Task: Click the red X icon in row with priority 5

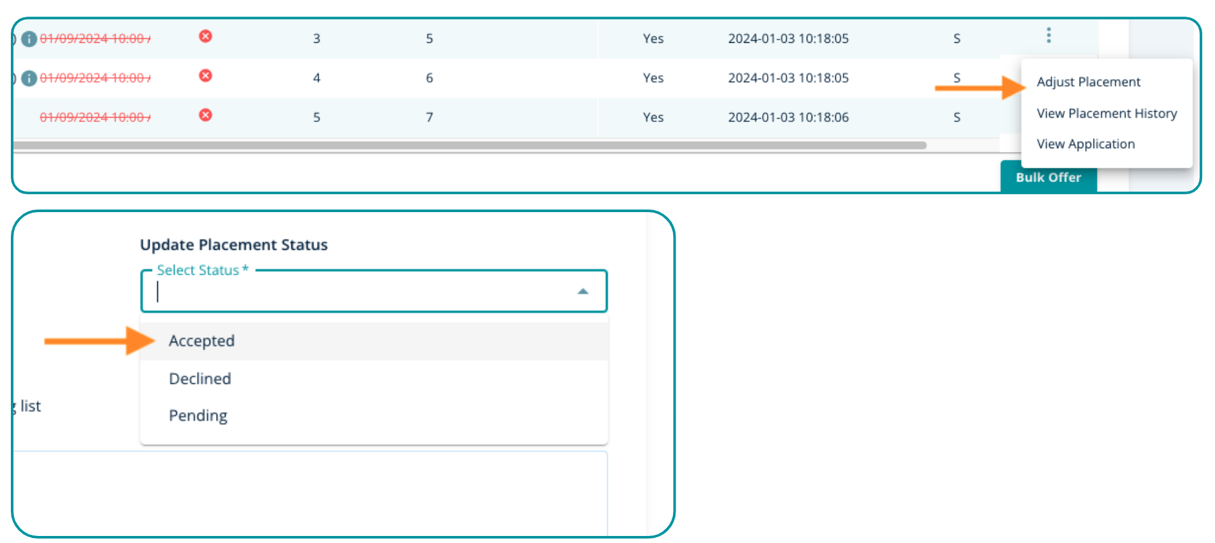Action: (x=205, y=115)
